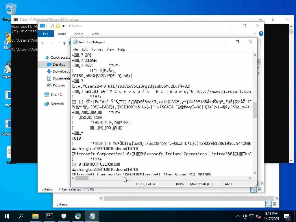Viewport: 296px width, 222px height.
Task: Click the Macintosh (CR) line ending entry
Action: coord(201,184)
